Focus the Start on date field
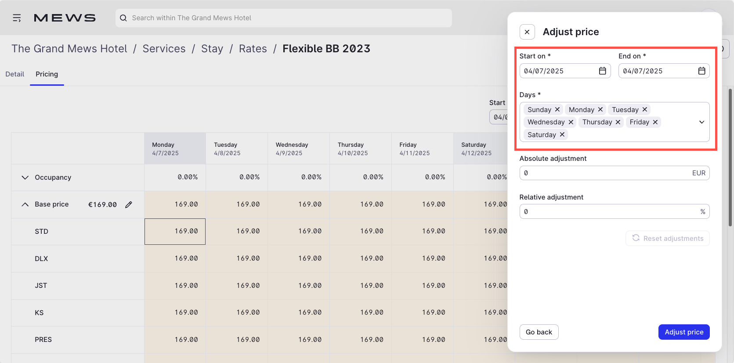This screenshot has width=734, height=363. click(x=565, y=71)
